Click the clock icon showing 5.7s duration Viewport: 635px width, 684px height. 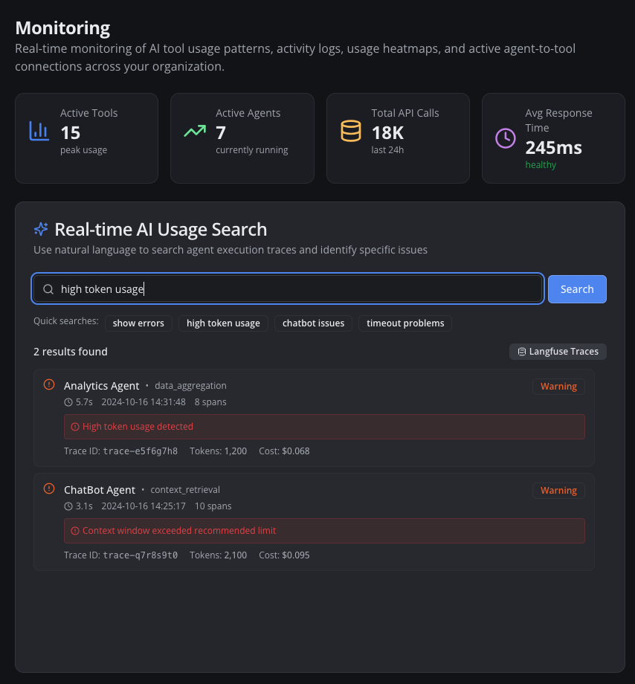(68, 402)
